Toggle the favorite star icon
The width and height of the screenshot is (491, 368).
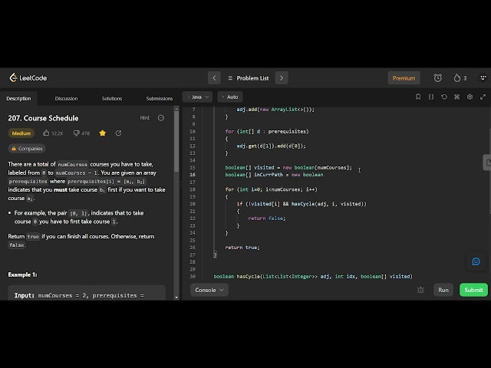103,133
